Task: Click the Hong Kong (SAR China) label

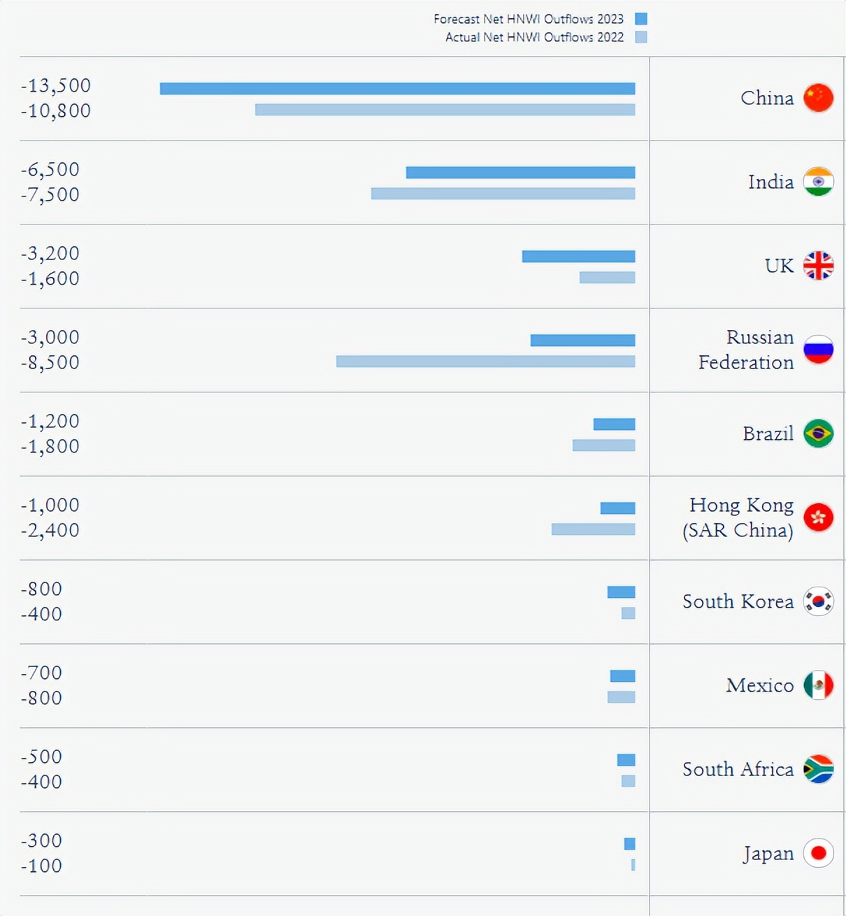Action: tap(738, 517)
